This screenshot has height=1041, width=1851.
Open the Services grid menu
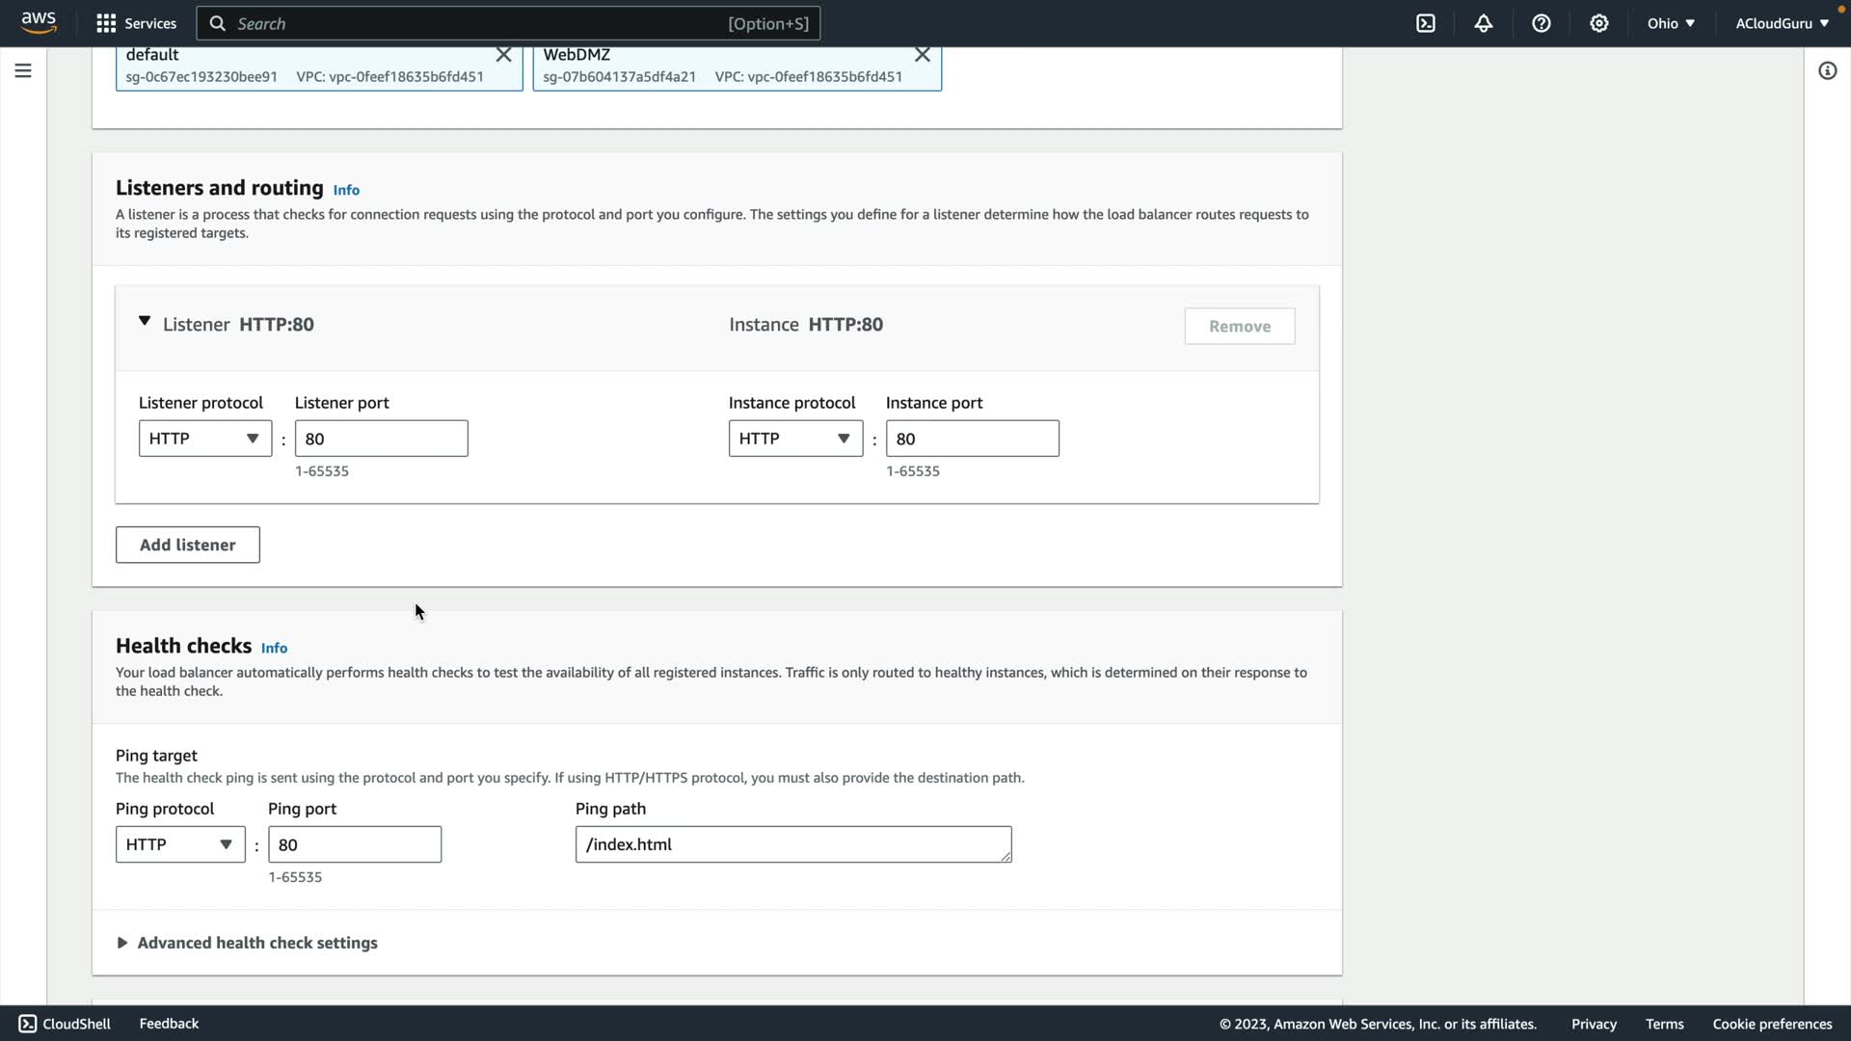point(136,23)
